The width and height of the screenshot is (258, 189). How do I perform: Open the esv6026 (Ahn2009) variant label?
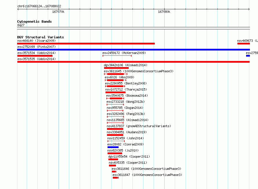(x=119, y=77)
